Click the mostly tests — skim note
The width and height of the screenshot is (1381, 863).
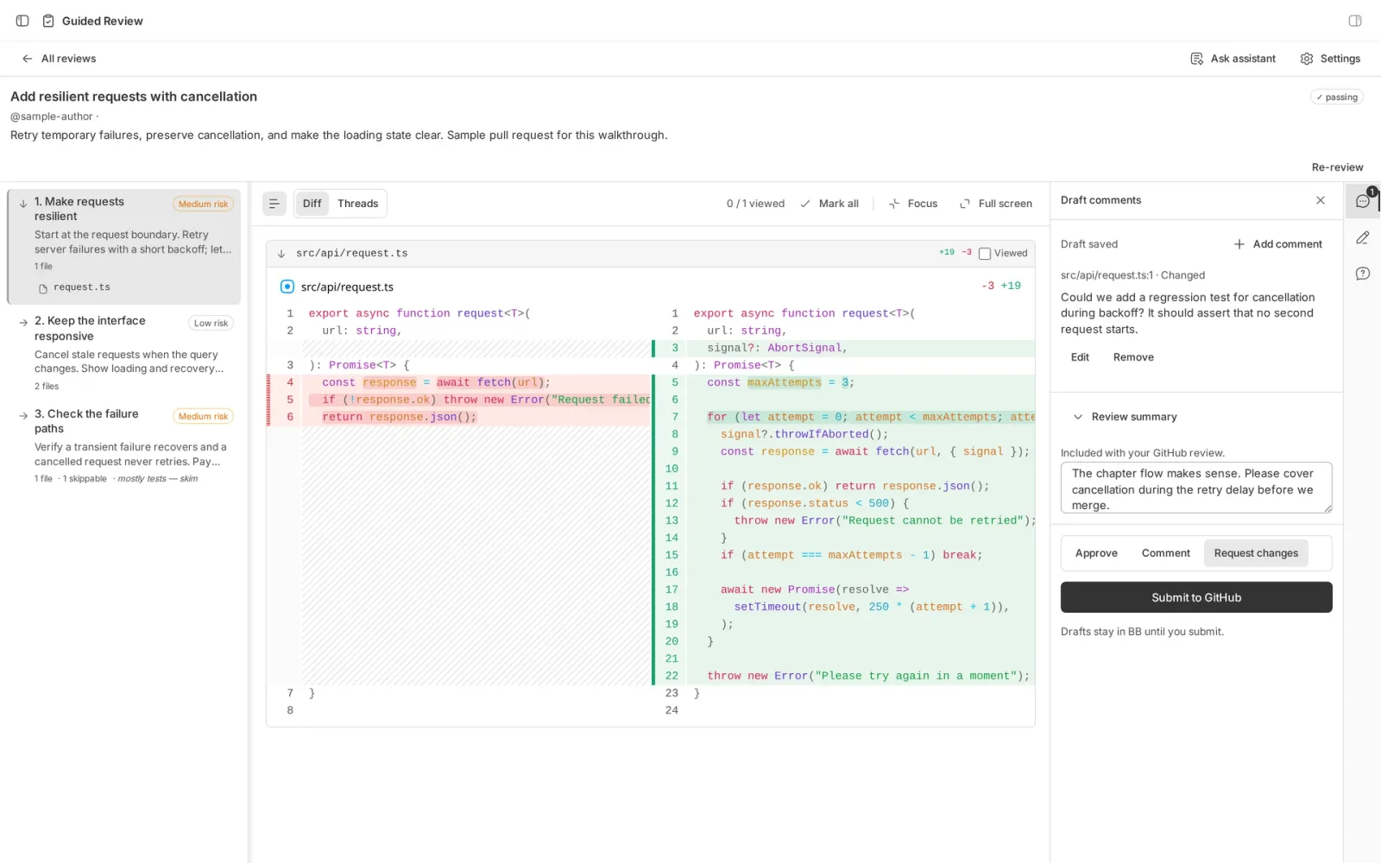(157, 479)
